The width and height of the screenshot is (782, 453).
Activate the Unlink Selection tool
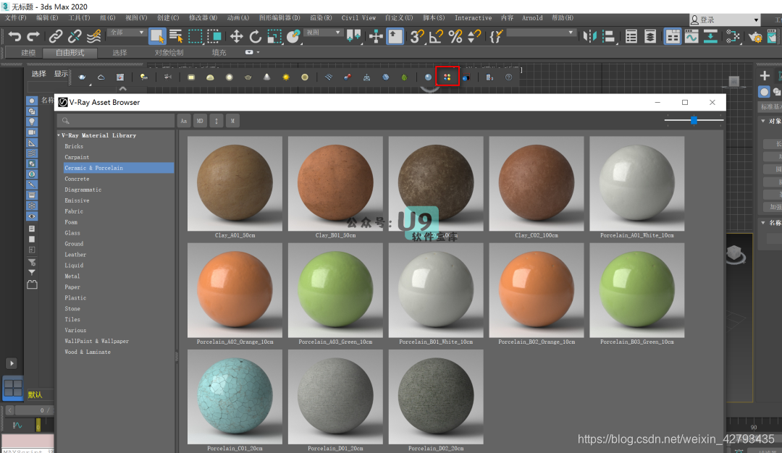[x=75, y=36]
